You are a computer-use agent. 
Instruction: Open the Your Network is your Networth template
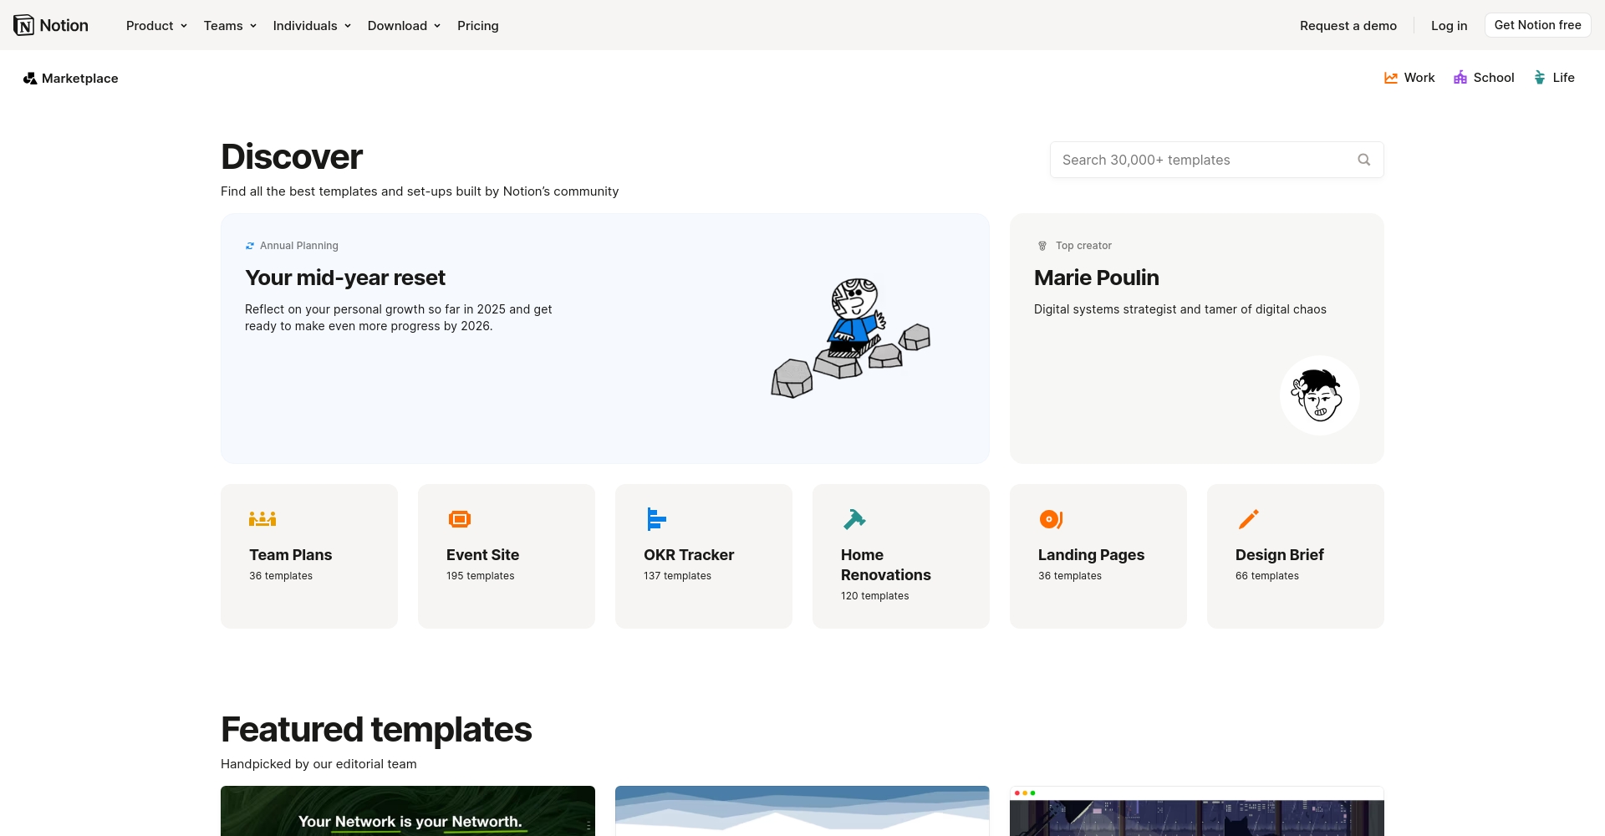pos(408,811)
